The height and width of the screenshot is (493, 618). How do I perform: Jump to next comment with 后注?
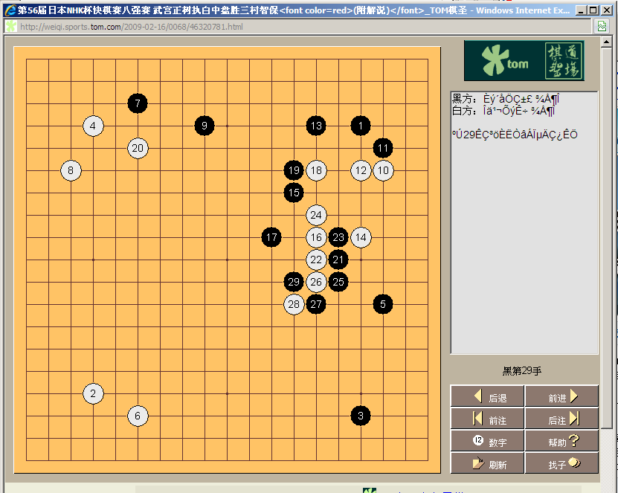[561, 419]
